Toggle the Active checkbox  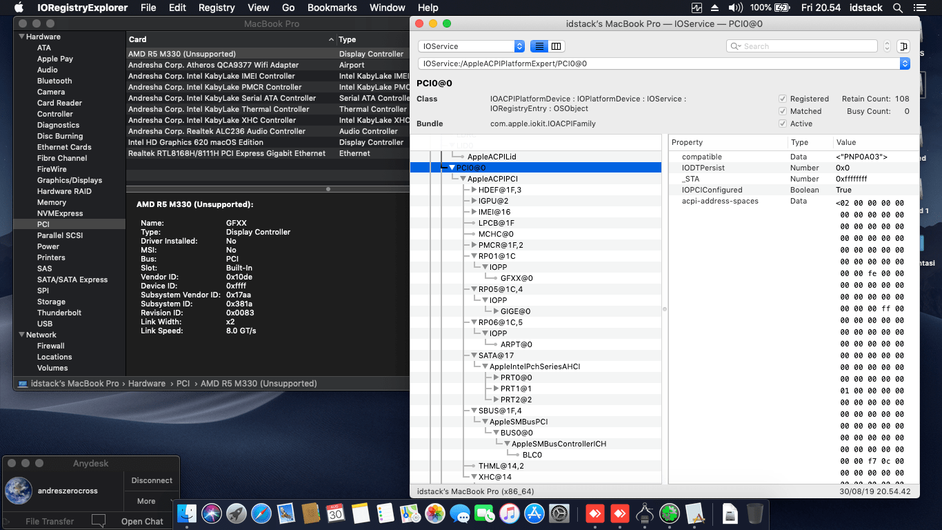point(782,124)
